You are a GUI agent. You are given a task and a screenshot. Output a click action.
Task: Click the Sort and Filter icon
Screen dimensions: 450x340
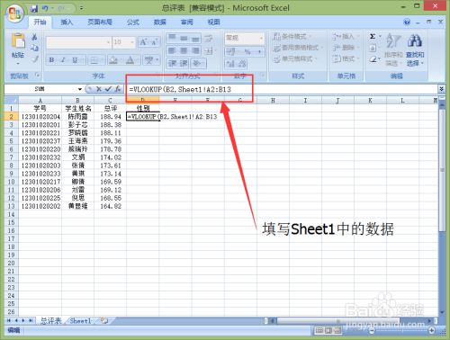393,49
